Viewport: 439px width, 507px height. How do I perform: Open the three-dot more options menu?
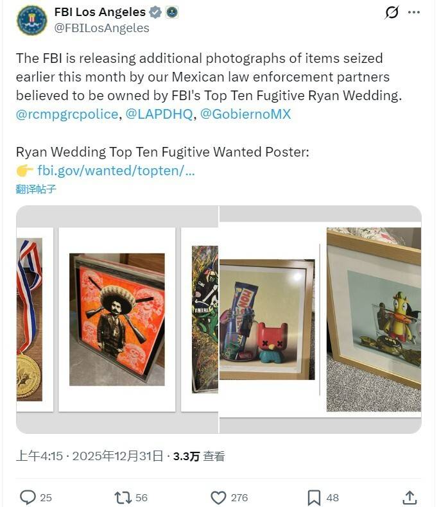[414, 12]
